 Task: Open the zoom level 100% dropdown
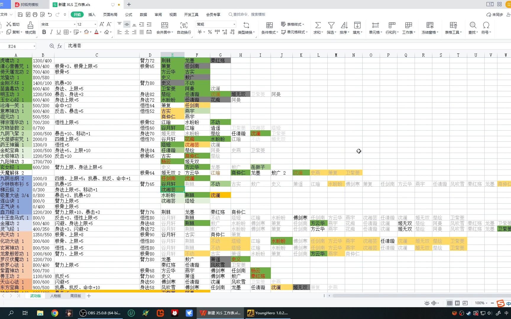click(481, 303)
